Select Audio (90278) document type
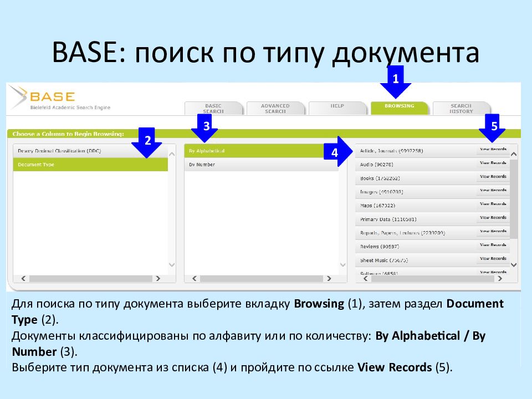Viewport: 532px width, 399px height. click(x=416, y=165)
